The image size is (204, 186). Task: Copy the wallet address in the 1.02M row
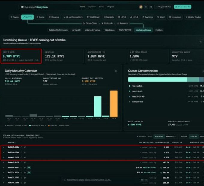coord(21,157)
